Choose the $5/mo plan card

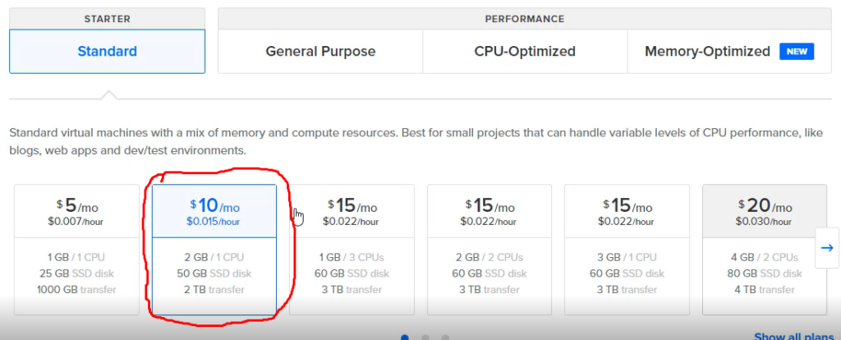click(76, 250)
